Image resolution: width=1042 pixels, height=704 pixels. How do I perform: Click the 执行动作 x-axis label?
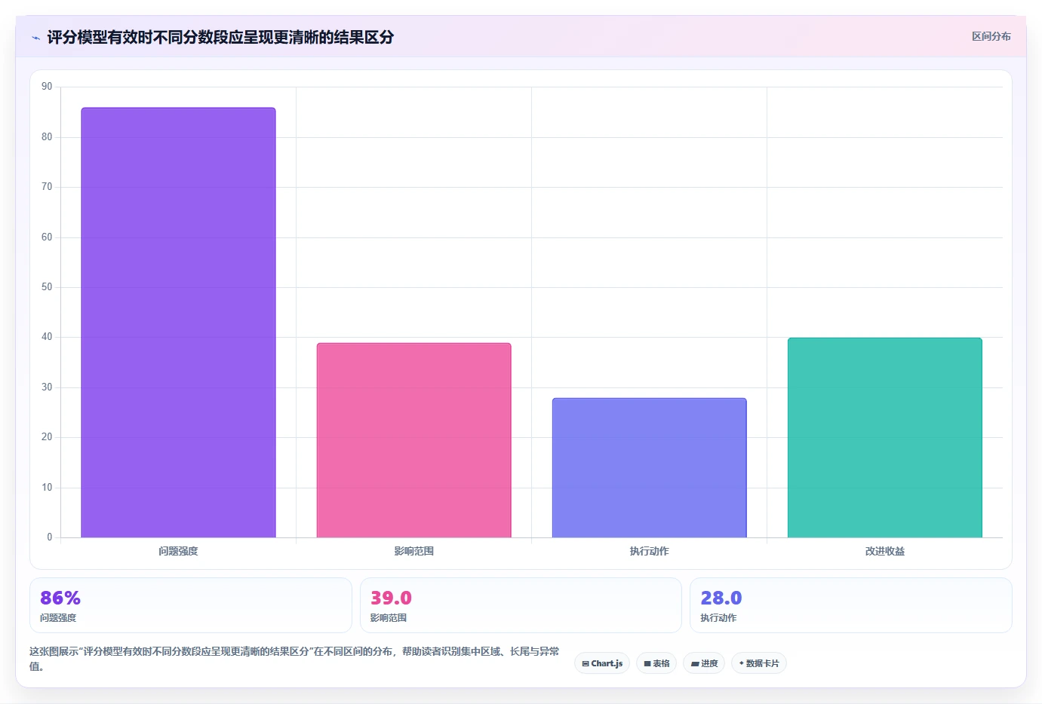[649, 551]
